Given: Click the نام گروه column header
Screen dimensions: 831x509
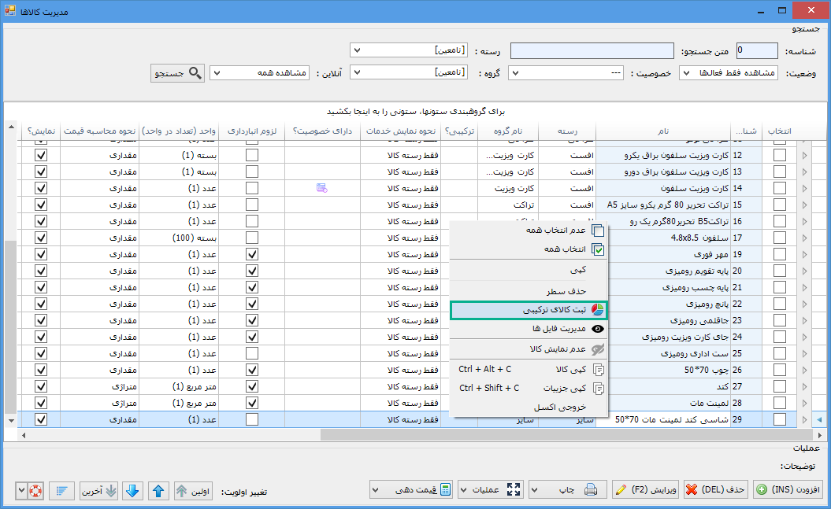Looking at the screenshot, I should click(x=508, y=131).
